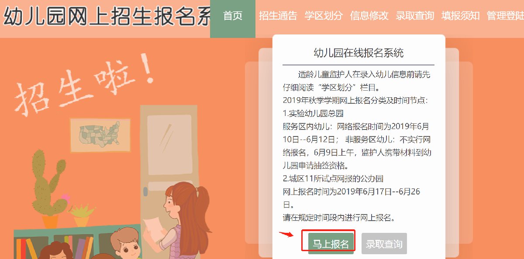Click the green 马上报名 button
This screenshot has height=259, width=524.
(331, 244)
